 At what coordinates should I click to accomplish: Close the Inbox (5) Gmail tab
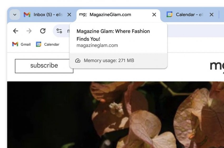pyautogui.click(x=69, y=15)
